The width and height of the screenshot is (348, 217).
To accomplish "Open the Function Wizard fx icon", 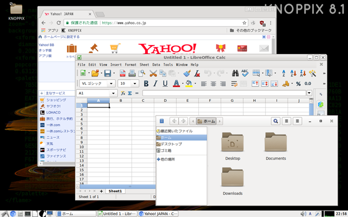I will point(123,93).
